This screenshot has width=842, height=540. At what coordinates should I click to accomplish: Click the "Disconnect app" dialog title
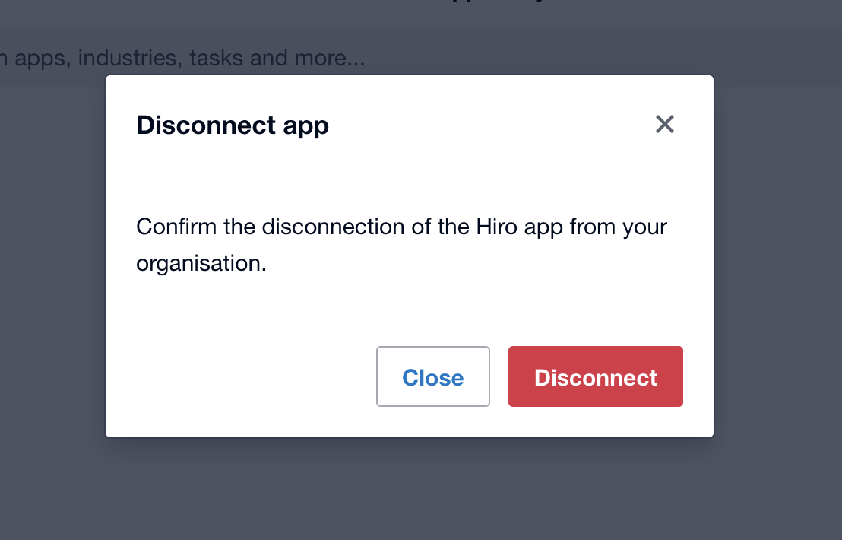(x=233, y=125)
